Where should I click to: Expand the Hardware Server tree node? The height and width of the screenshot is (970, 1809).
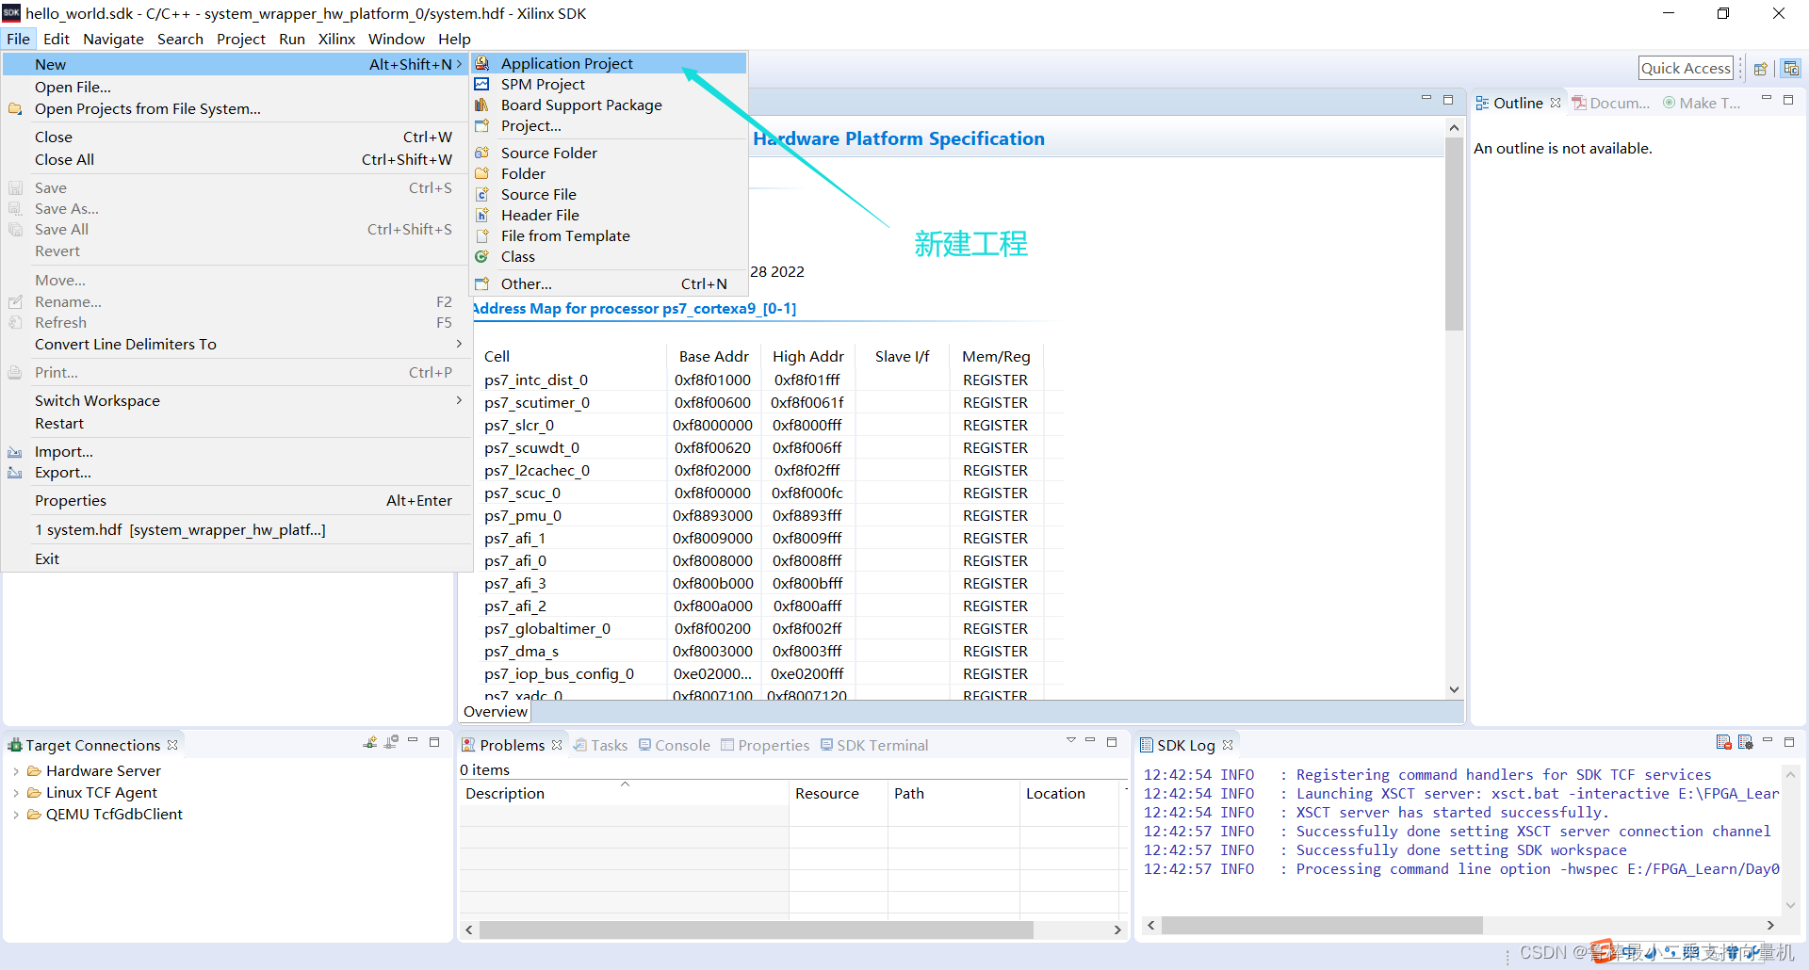coord(16,770)
